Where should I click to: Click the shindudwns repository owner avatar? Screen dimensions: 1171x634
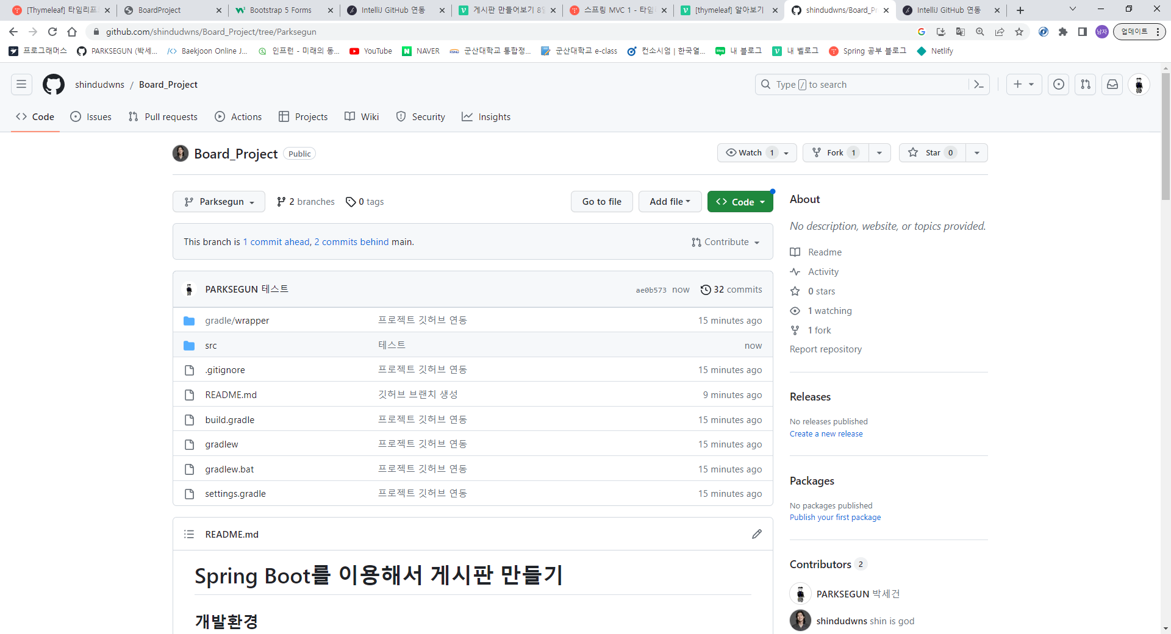point(181,153)
